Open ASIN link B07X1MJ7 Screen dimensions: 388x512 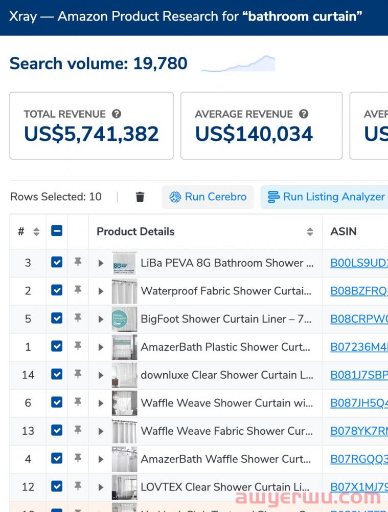[359, 487]
